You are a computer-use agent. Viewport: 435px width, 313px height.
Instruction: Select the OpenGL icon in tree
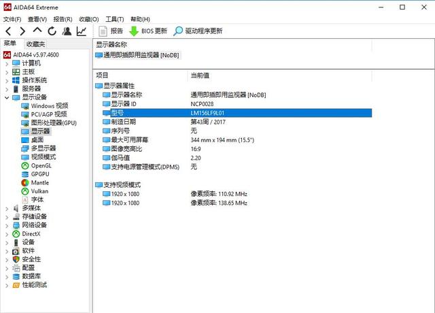(x=25, y=166)
